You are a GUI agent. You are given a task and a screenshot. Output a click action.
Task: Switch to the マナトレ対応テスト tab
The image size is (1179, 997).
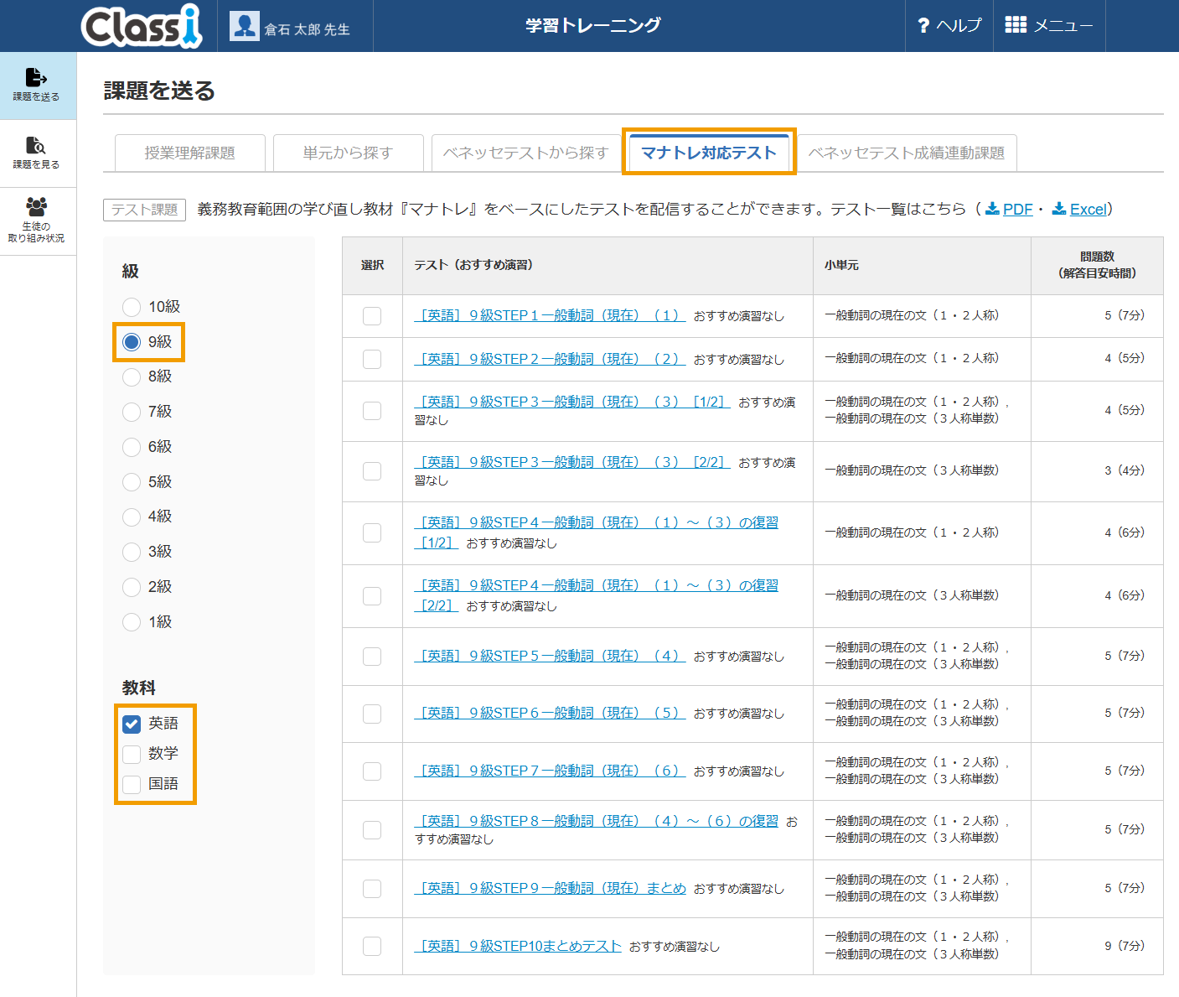[709, 153]
